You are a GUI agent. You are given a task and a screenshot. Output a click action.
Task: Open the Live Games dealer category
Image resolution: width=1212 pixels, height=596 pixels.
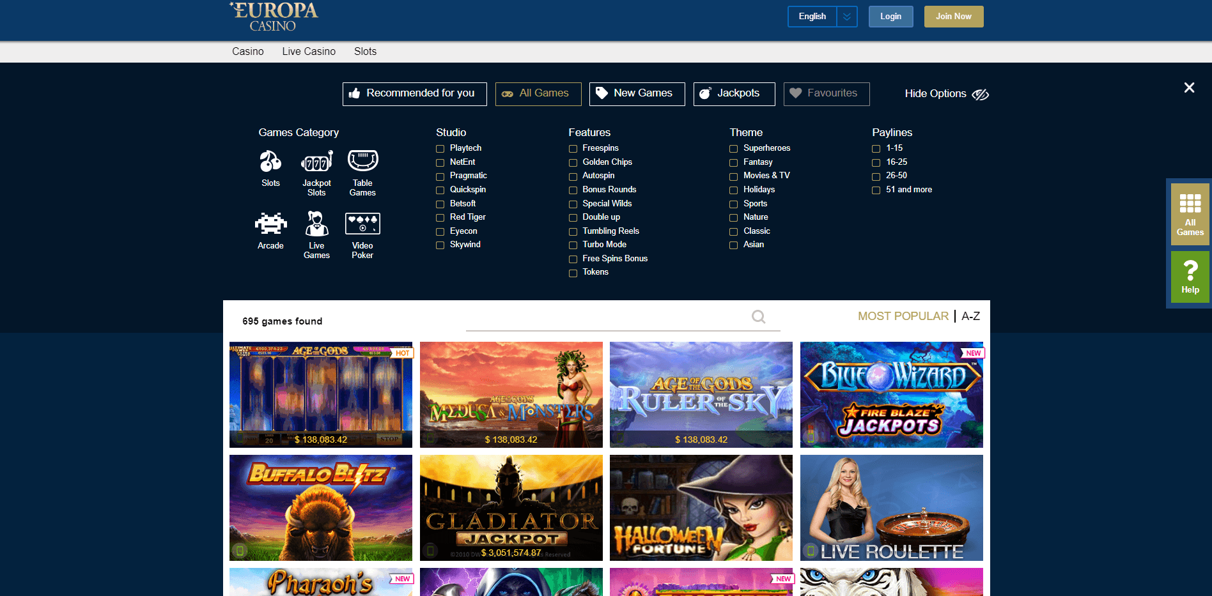point(316,224)
